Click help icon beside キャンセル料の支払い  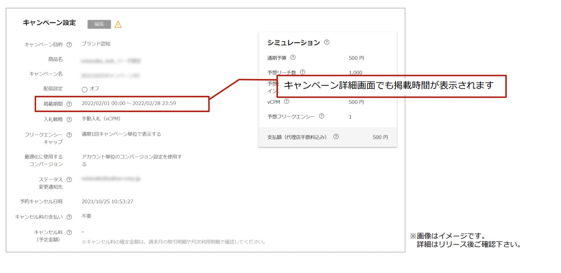pyautogui.click(x=69, y=217)
